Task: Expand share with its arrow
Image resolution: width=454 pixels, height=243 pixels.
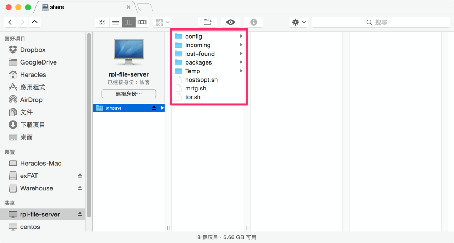Action: 162,108
